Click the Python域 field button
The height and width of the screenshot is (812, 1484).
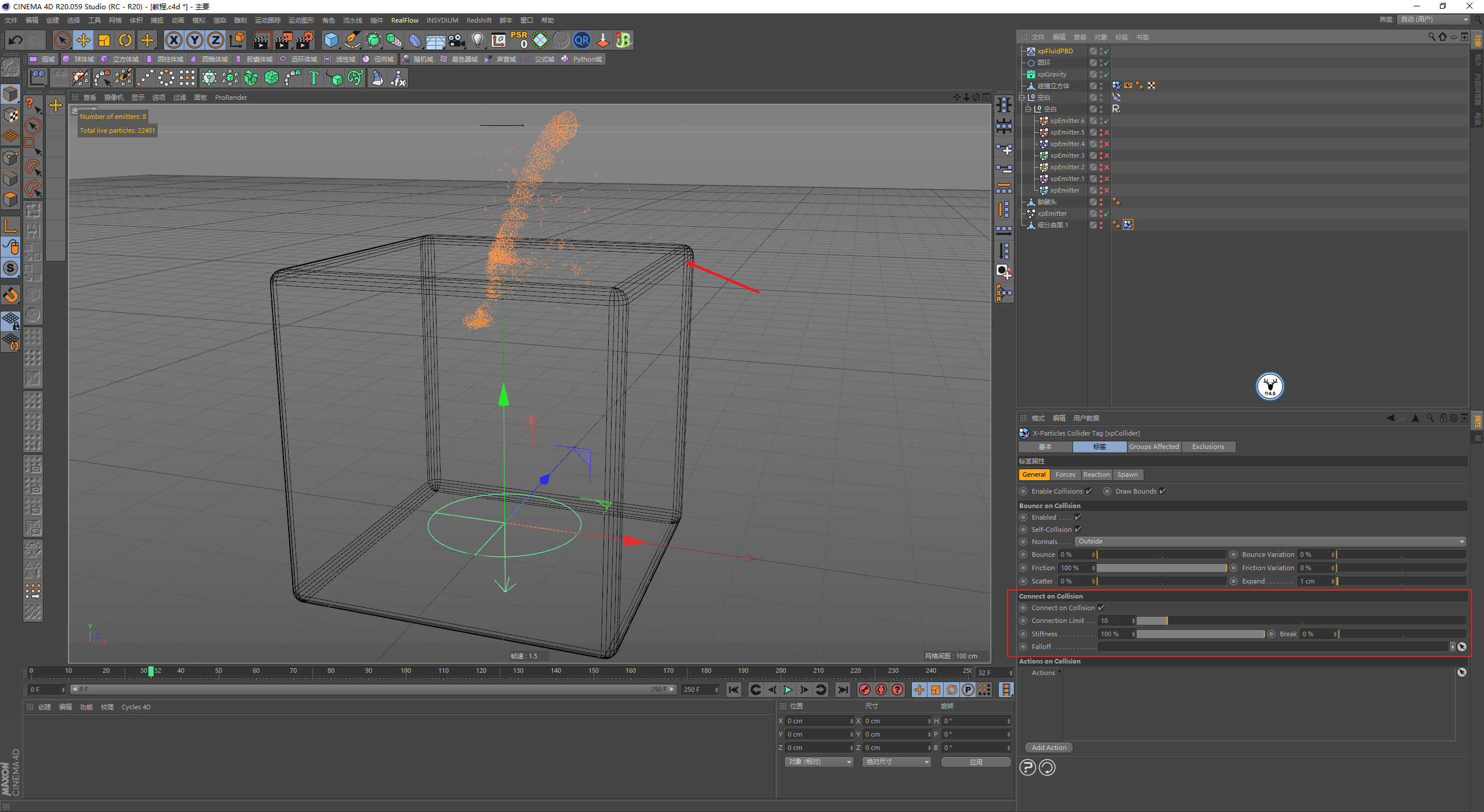click(x=582, y=59)
